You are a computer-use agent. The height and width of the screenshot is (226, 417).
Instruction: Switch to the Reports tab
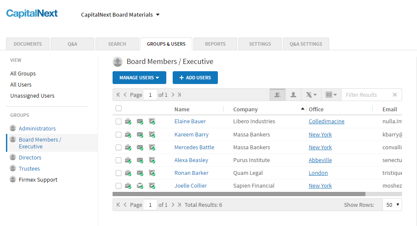(x=215, y=44)
